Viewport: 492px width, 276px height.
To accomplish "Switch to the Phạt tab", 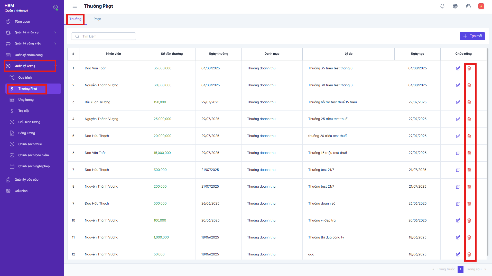I will (x=97, y=19).
